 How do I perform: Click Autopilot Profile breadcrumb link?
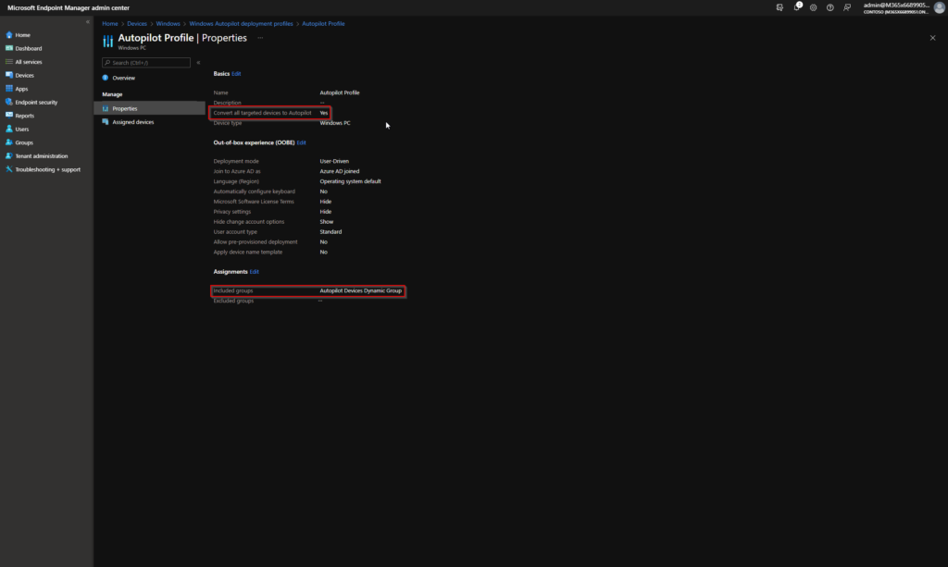coord(323,23)
